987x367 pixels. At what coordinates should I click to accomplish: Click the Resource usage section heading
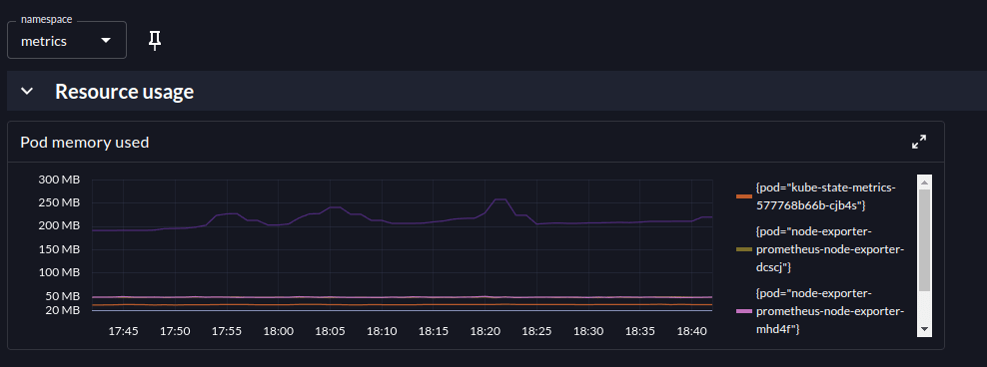click(x=125, y=91)
